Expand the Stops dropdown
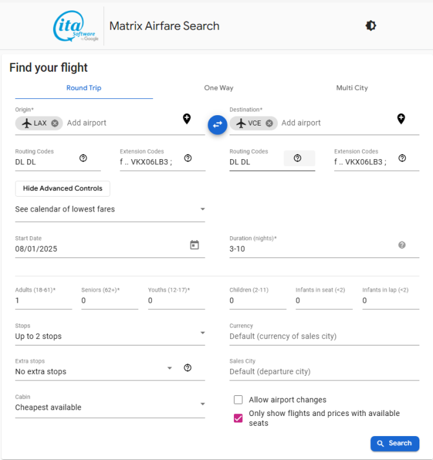Screen dimensions: 433x460 110,336
